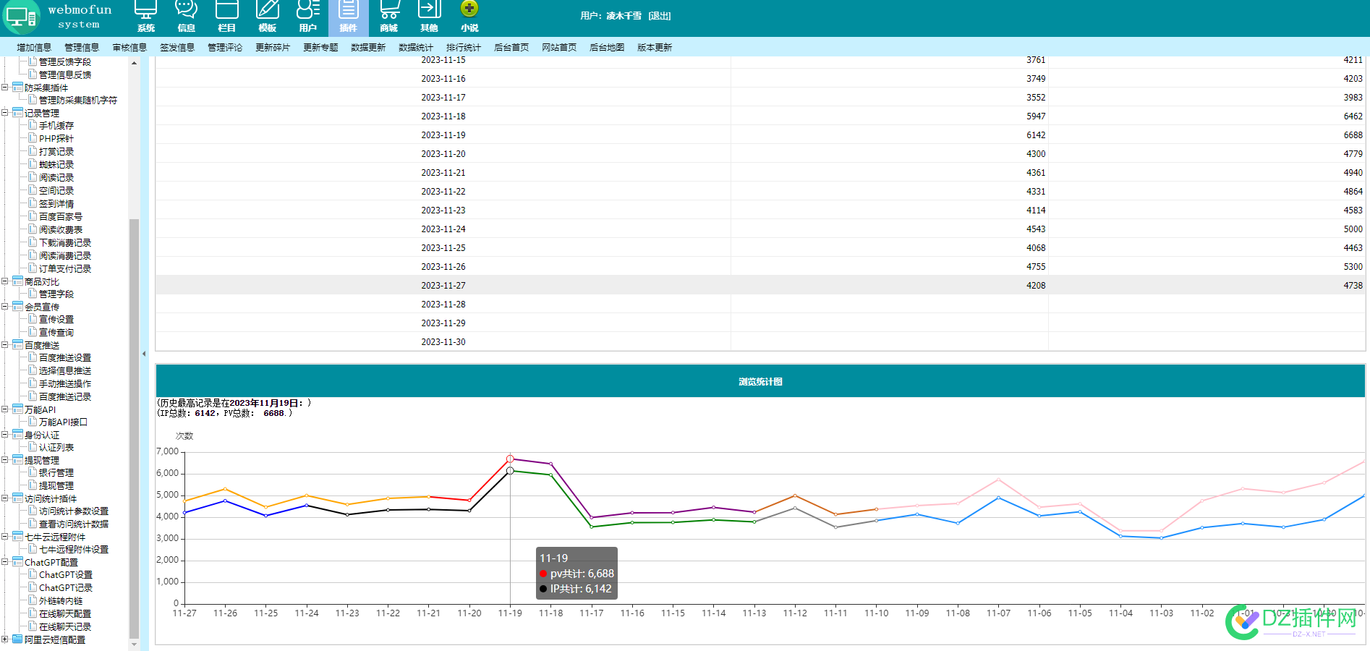
Task: Open 版本更新 link
Action: click(655, 47)
